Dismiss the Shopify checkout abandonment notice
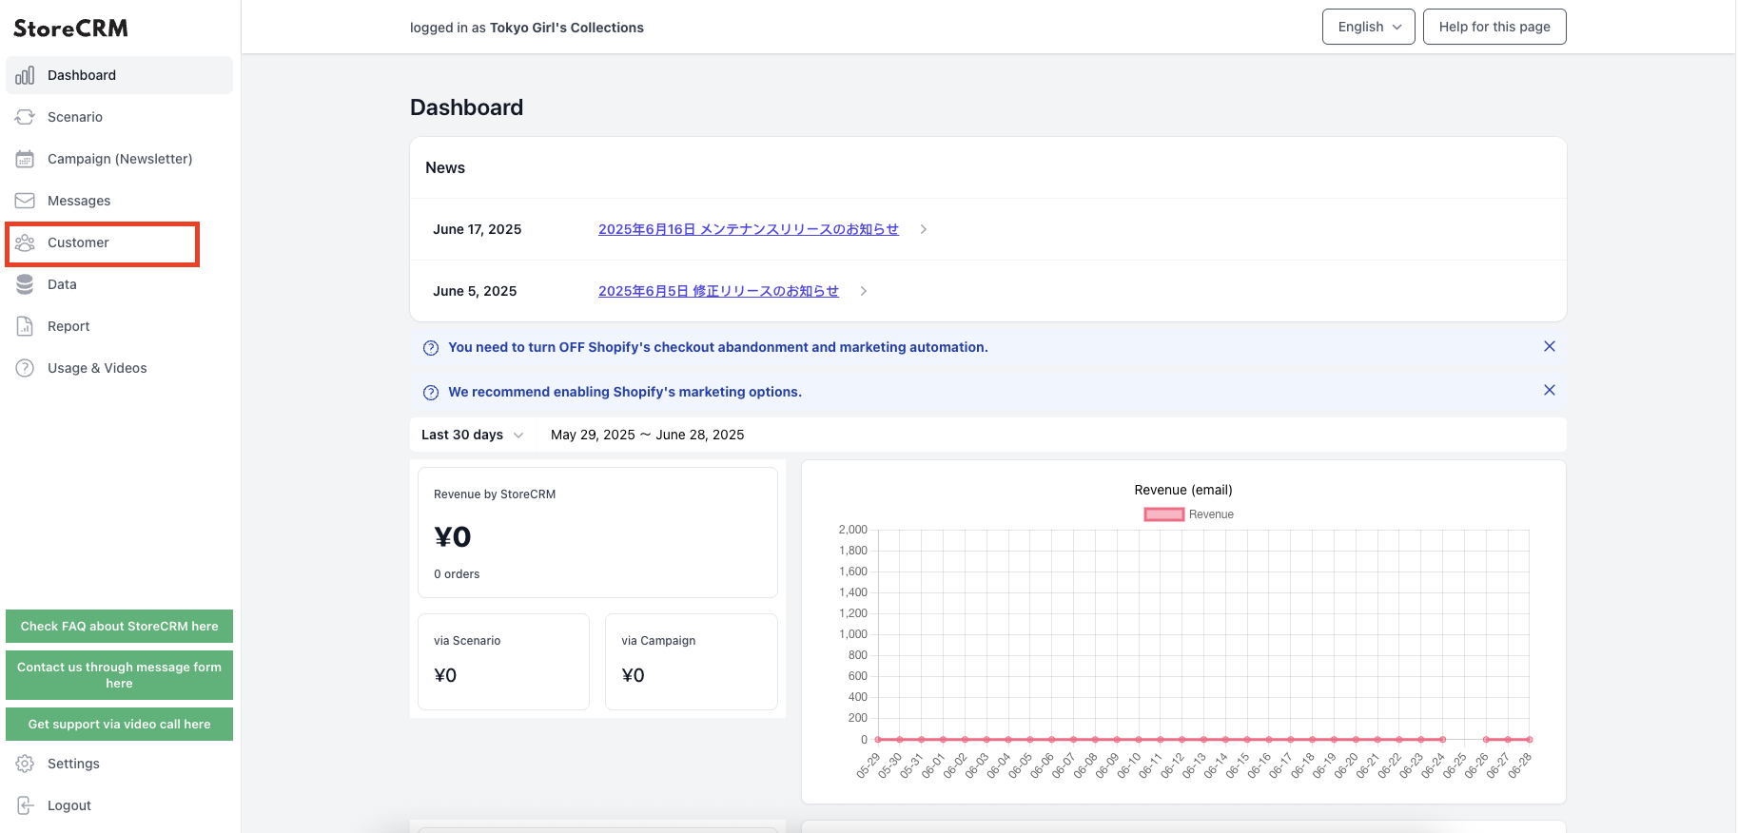The height and width of the screenshot is (833, 1738). 1550,346
